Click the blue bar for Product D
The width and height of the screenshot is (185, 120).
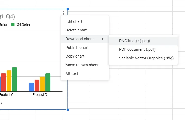(32, 87)
